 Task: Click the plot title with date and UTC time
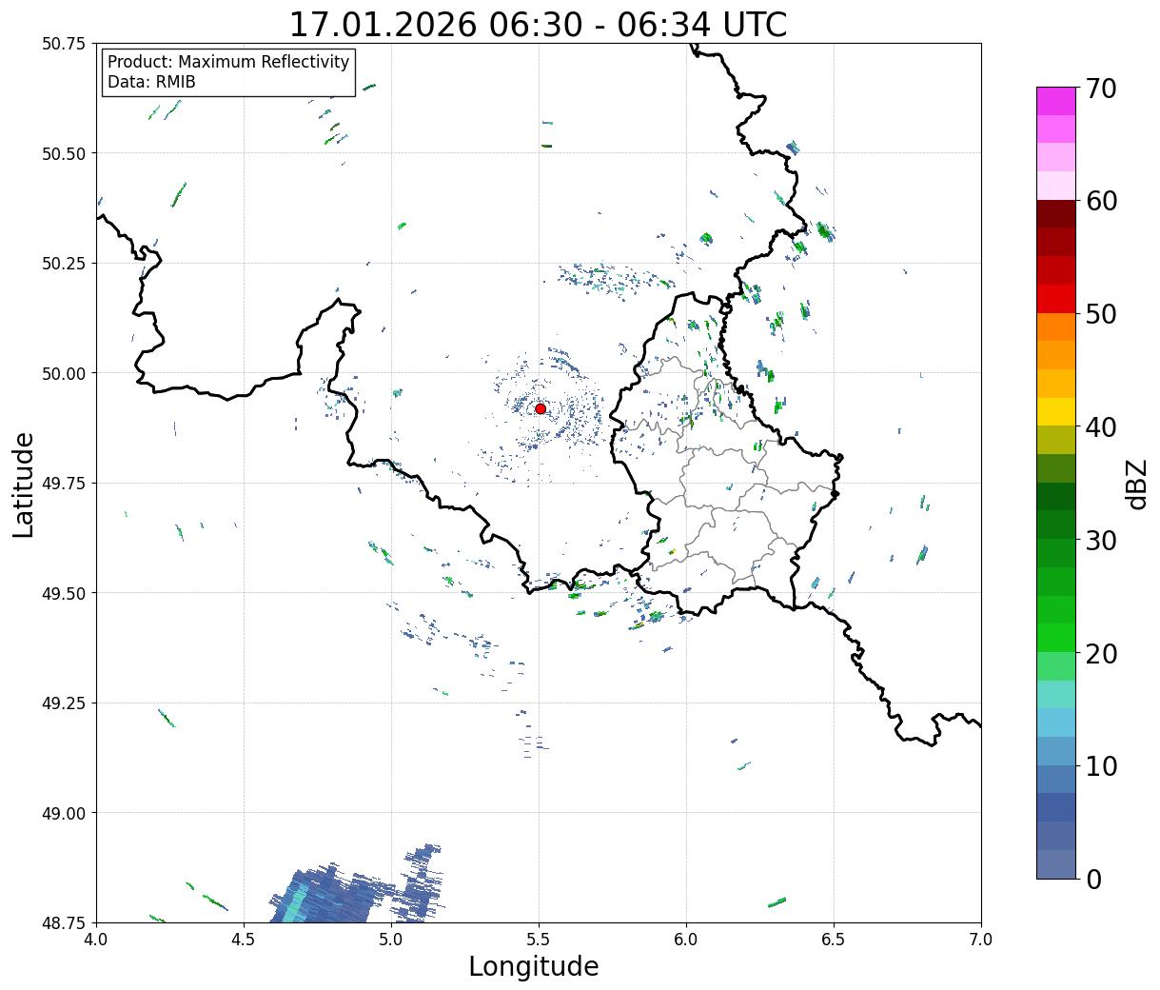point(538,24)
